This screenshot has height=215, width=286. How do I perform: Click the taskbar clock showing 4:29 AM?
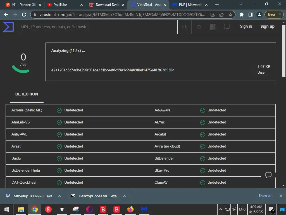256,209
